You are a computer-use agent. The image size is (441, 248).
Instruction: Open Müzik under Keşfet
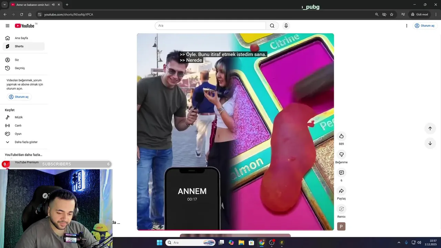[x=23, y=117]
